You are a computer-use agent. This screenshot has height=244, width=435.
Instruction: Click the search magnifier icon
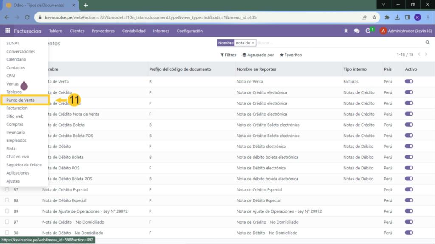coord(428,43)
